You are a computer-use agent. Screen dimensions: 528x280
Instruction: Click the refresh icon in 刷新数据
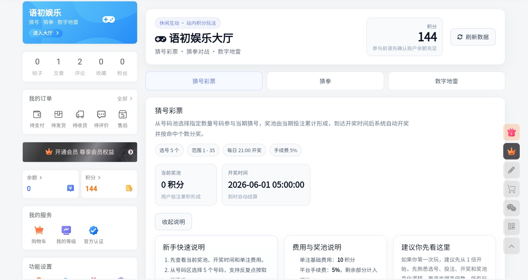[460, 37]
